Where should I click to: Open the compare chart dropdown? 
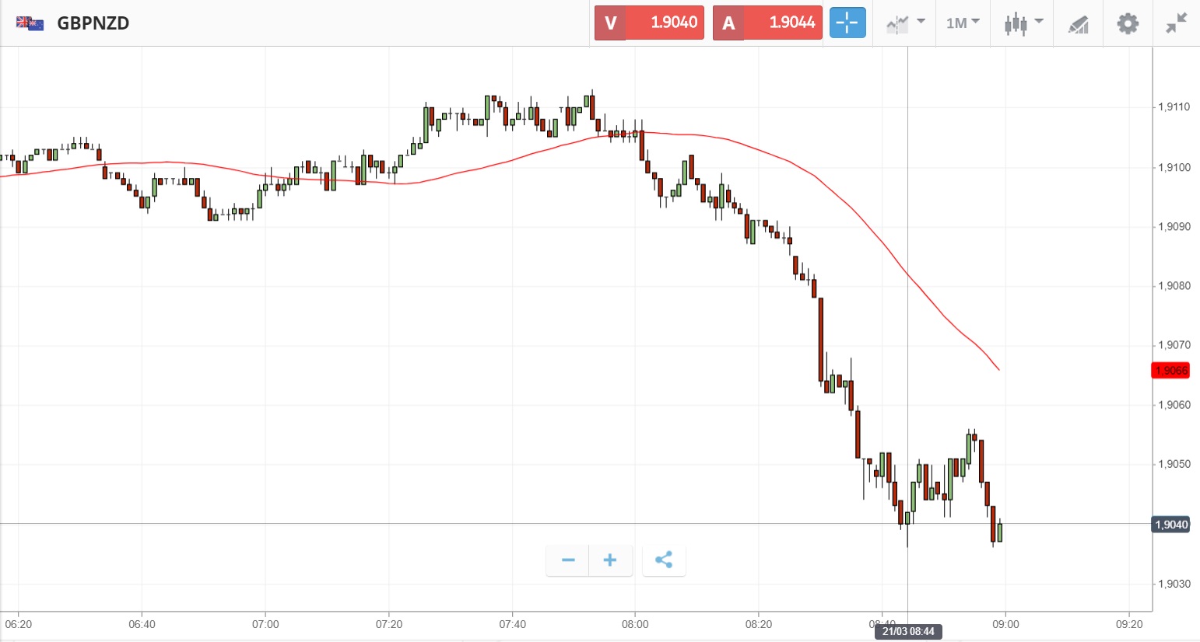pyautogui.click(x=905, y=23)
